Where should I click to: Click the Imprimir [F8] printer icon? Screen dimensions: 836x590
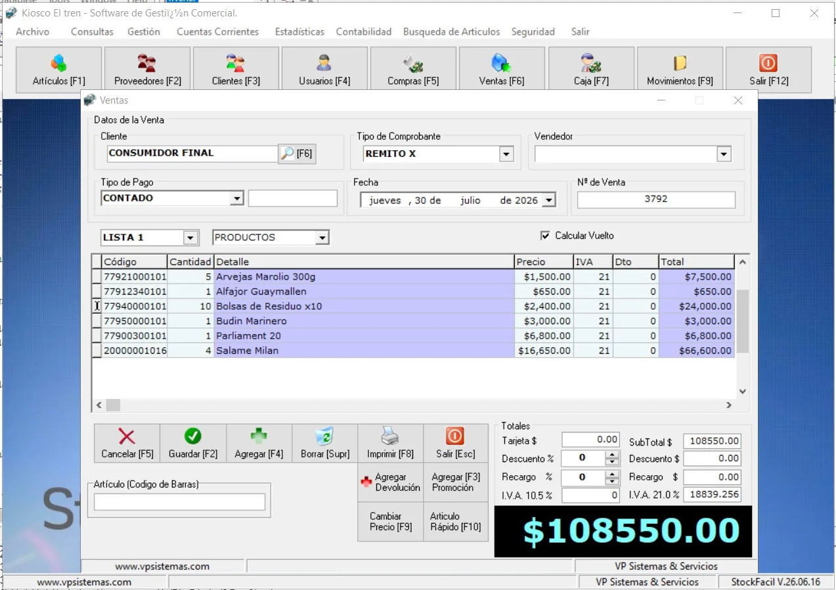click(390, 444)
